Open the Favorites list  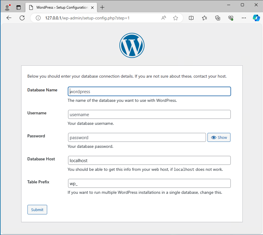pos(204,18)
